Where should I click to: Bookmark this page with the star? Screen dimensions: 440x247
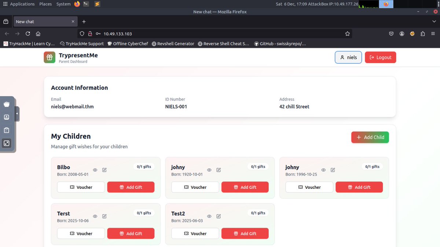pyautogui.click(x=347, y=34)
